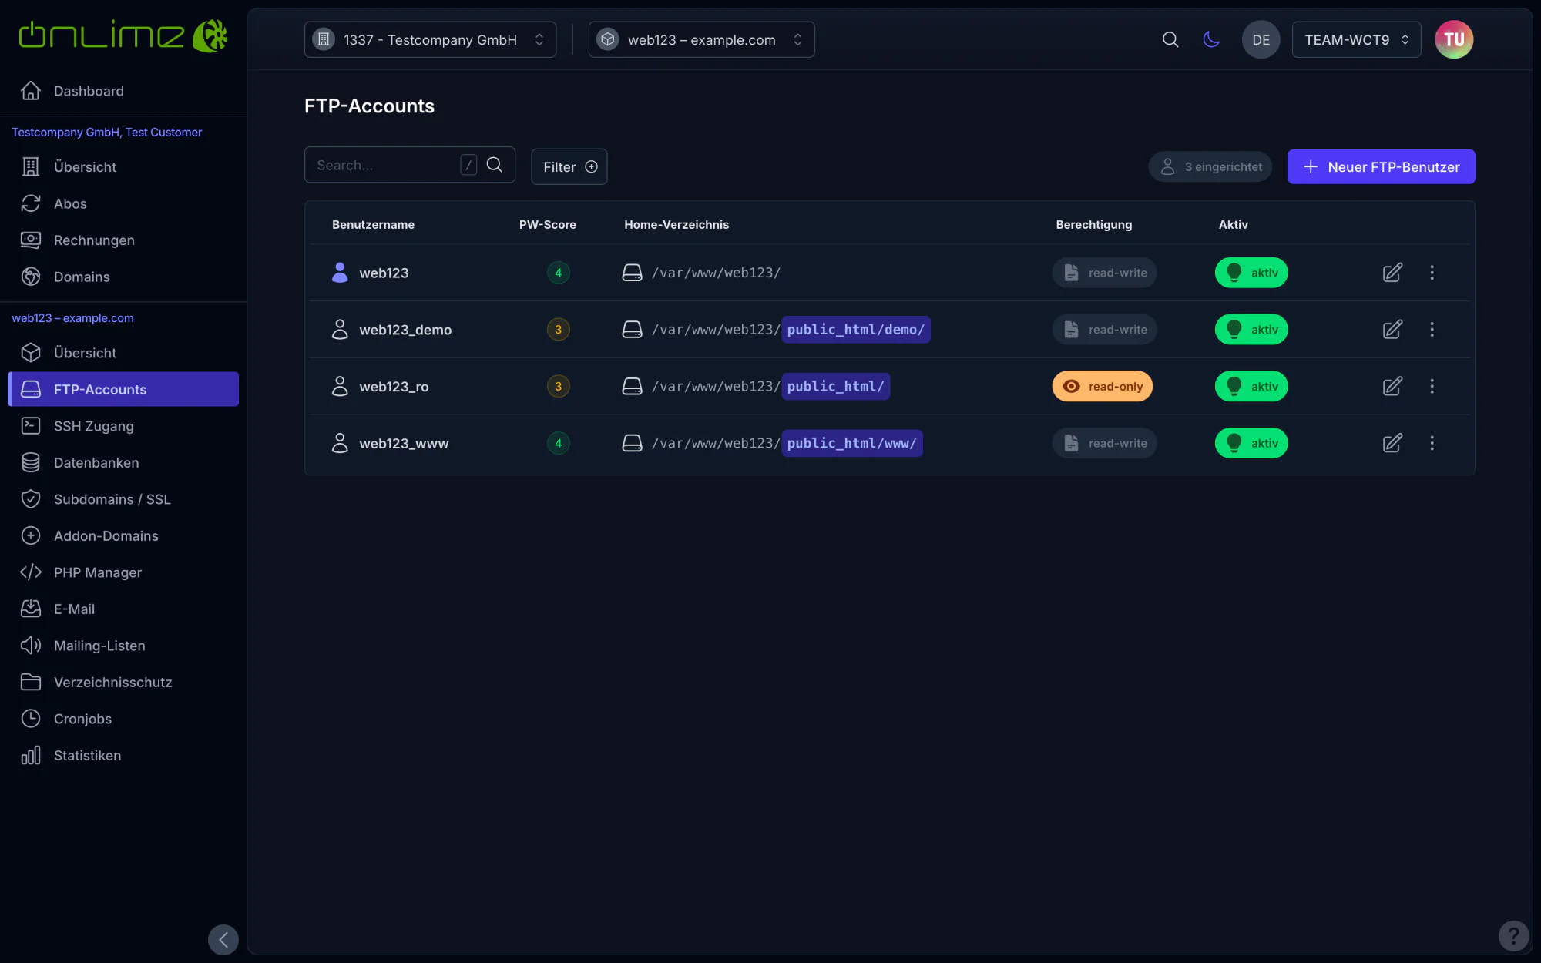The width and height of the screenshot is (1541, 963).
Task: Click public_html/demo/ directory tag
Action: [x=855, y=330]
